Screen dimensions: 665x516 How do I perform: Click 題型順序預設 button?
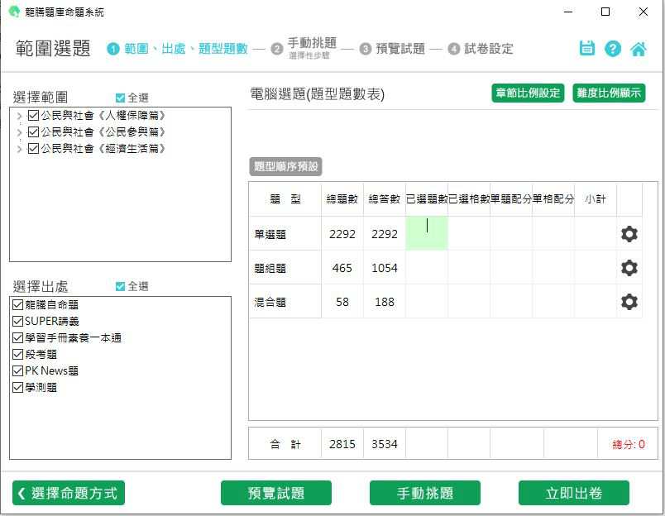pyautogui.click(x=285, y=167)
